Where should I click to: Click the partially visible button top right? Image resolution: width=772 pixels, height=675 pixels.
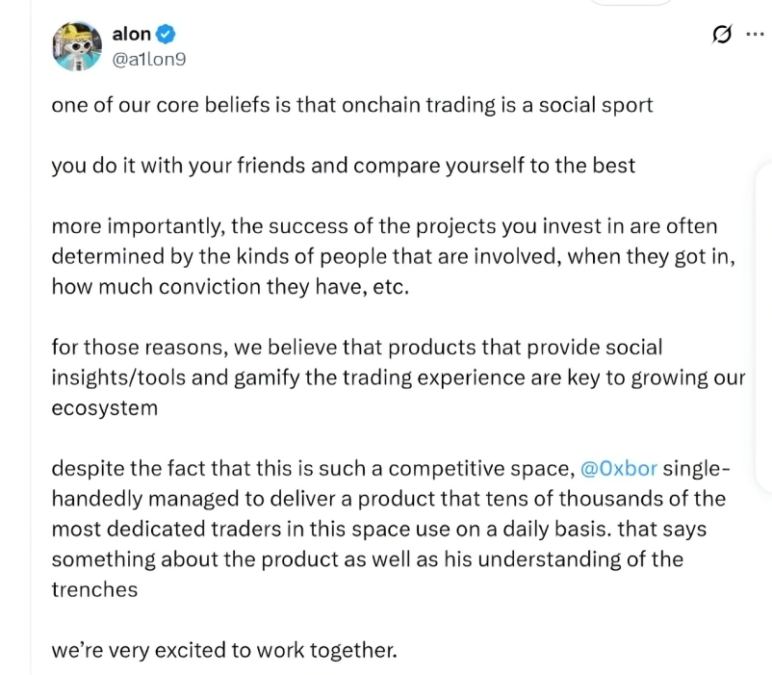(632, 4)
